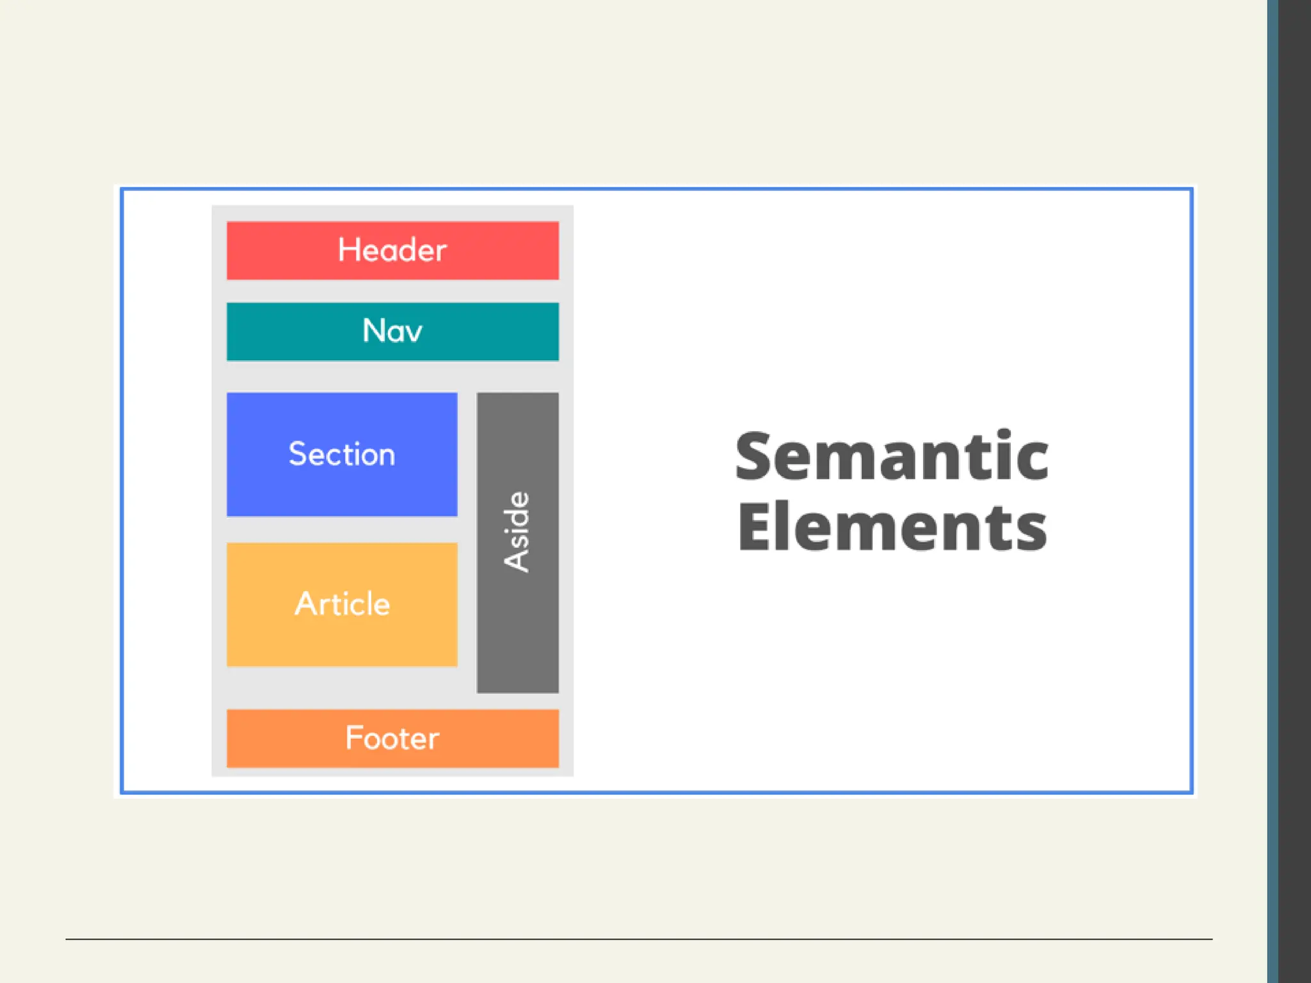The width and height of the screenshot is (1311, 983).
Task: Select the blue border of the image frame
Action: (x=640, y=189)
